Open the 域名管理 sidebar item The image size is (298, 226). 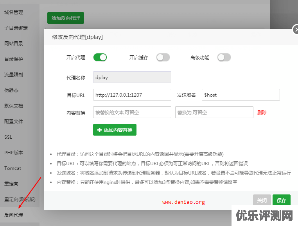[x=14, y=12]
